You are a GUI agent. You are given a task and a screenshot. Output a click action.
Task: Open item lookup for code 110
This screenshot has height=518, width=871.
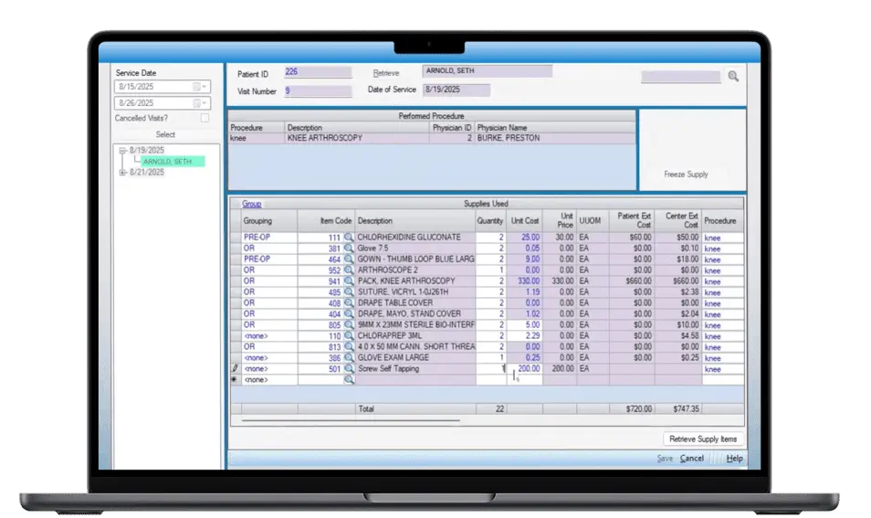(x=348, y=335)
